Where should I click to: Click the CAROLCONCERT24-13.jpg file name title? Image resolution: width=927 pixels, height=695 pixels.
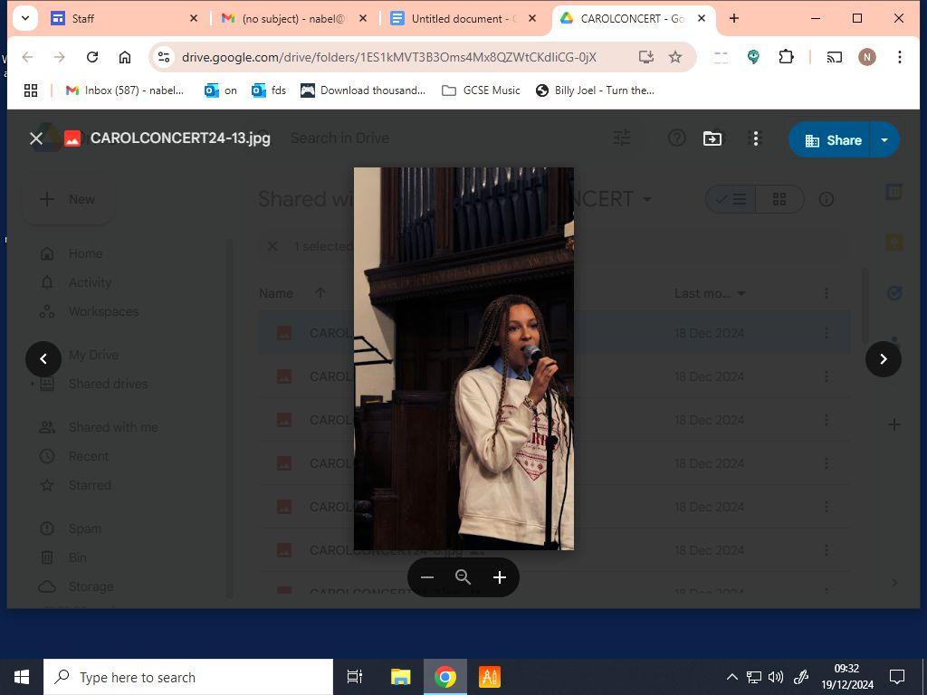pos(180,138)
